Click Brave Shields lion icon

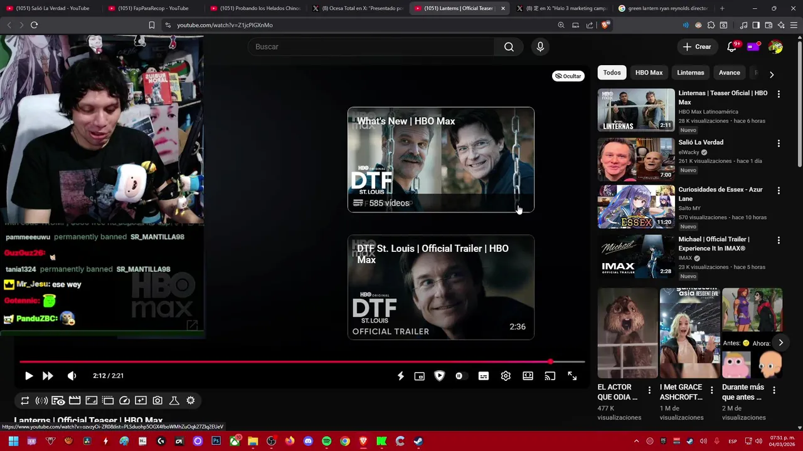pos(605,25)
